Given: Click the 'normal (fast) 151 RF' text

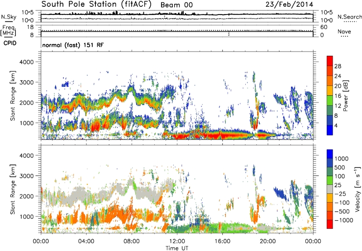Looking at the screenshot, I should (x=73, y=45).
